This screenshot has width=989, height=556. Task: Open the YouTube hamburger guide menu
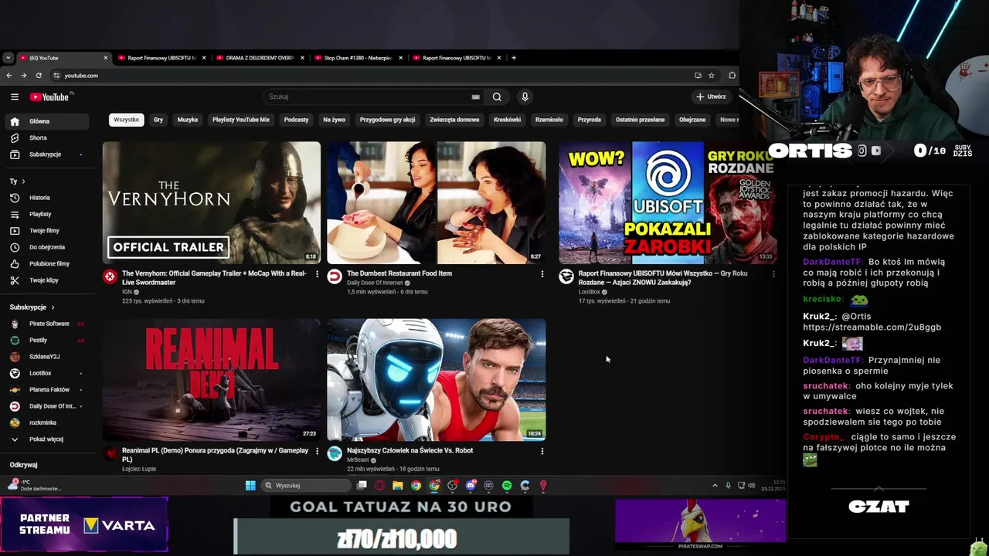(x=14, y=97)
